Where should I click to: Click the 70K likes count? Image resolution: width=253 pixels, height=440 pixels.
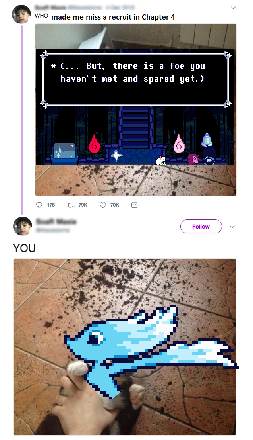click(115, 205)
